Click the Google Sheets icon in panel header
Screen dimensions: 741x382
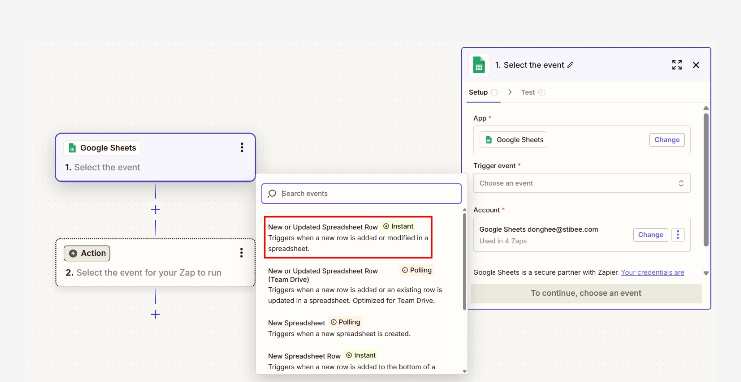click(479, 65)
